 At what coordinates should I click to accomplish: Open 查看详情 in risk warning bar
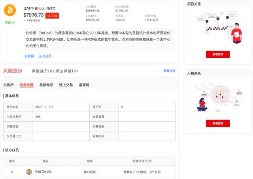(169, 71)
